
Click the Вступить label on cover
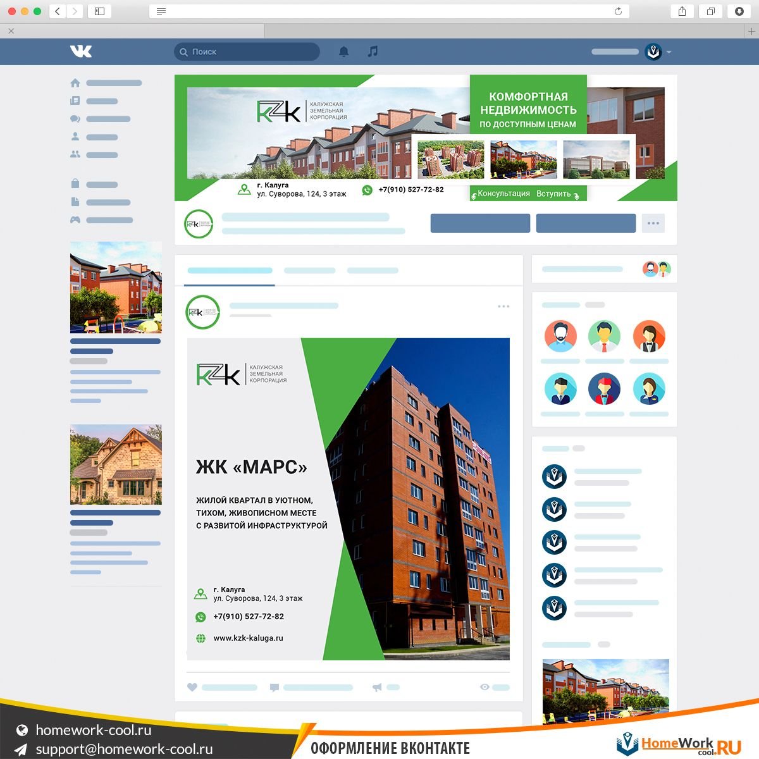click(553, 194)
